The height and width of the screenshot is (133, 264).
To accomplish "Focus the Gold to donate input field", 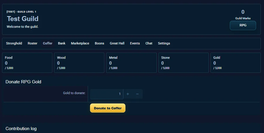I will (x=107, y=94).
